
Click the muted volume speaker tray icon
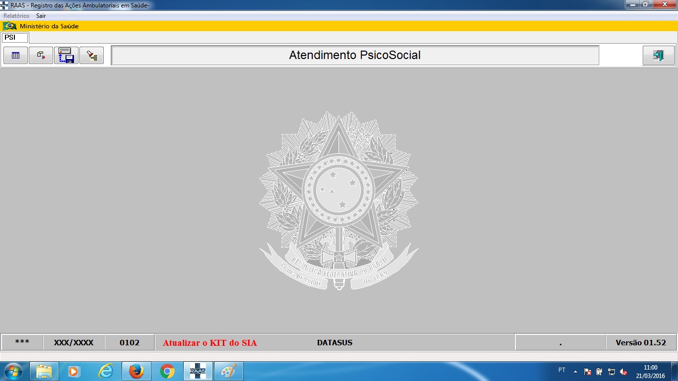(623, 372)
